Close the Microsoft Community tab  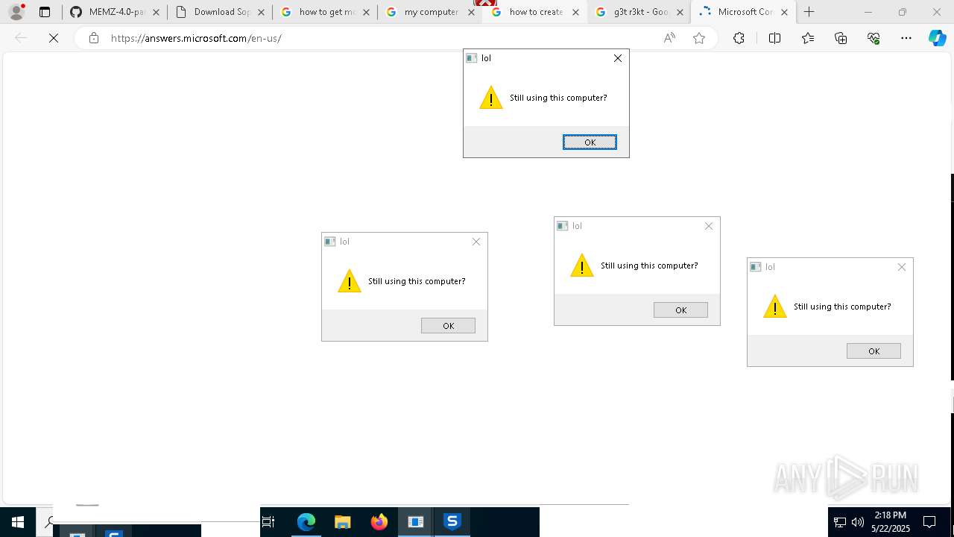click(784, 12)
